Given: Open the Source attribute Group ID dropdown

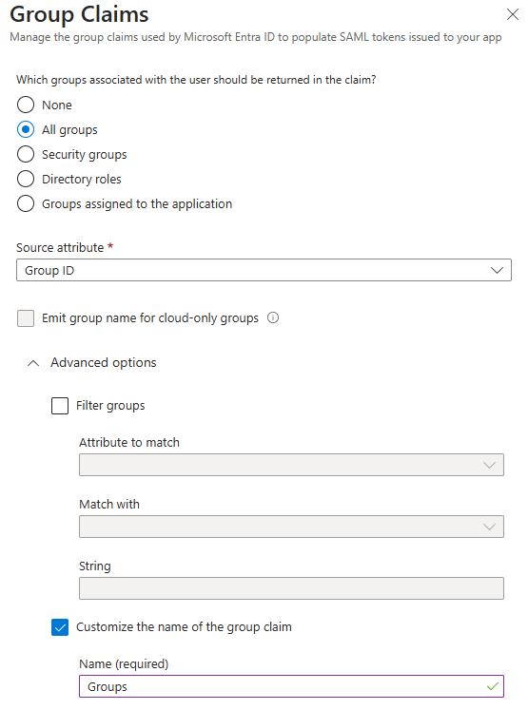Looking at the screenshot, I should pos(264,270).
